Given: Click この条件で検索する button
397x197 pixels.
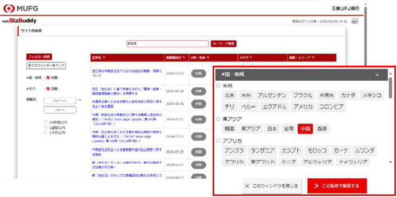Looking at the screenshot, I should point(337,186).
